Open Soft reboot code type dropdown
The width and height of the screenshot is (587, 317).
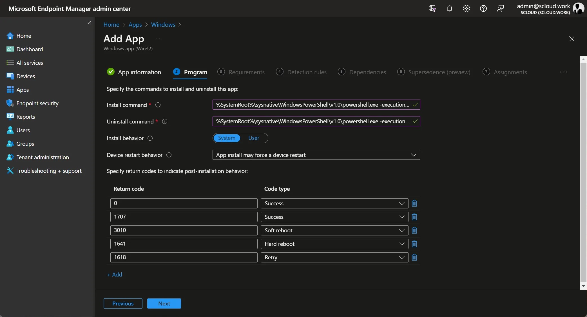[334, 230]
